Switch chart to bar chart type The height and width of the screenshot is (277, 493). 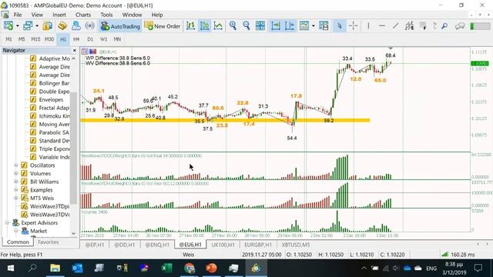click(191, 26)
